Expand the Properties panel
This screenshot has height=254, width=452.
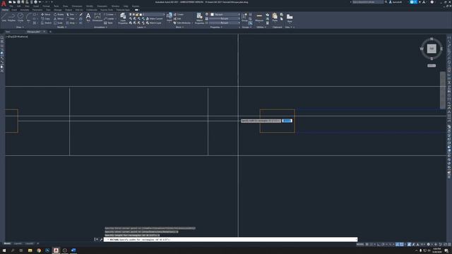(x=216, y=27)
